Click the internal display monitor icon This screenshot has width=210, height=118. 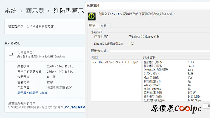pos(11,54)
